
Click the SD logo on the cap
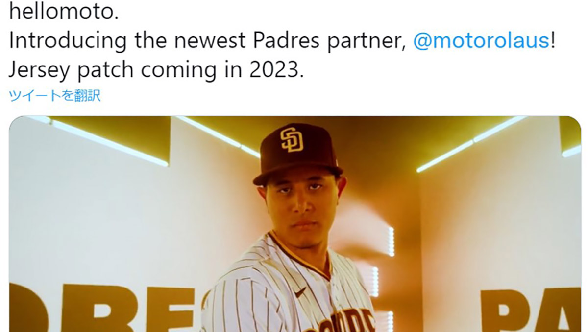tap(292, 140)
